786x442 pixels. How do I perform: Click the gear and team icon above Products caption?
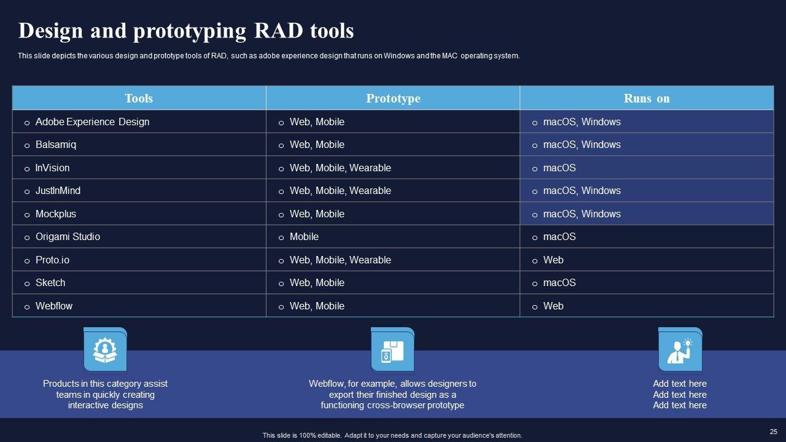[x=105, y=350]
